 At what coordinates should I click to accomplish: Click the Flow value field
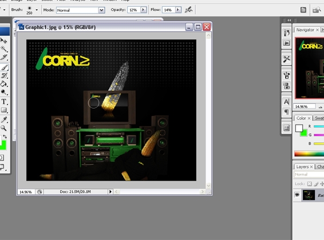pyautogui.click(x=169, y=10)
